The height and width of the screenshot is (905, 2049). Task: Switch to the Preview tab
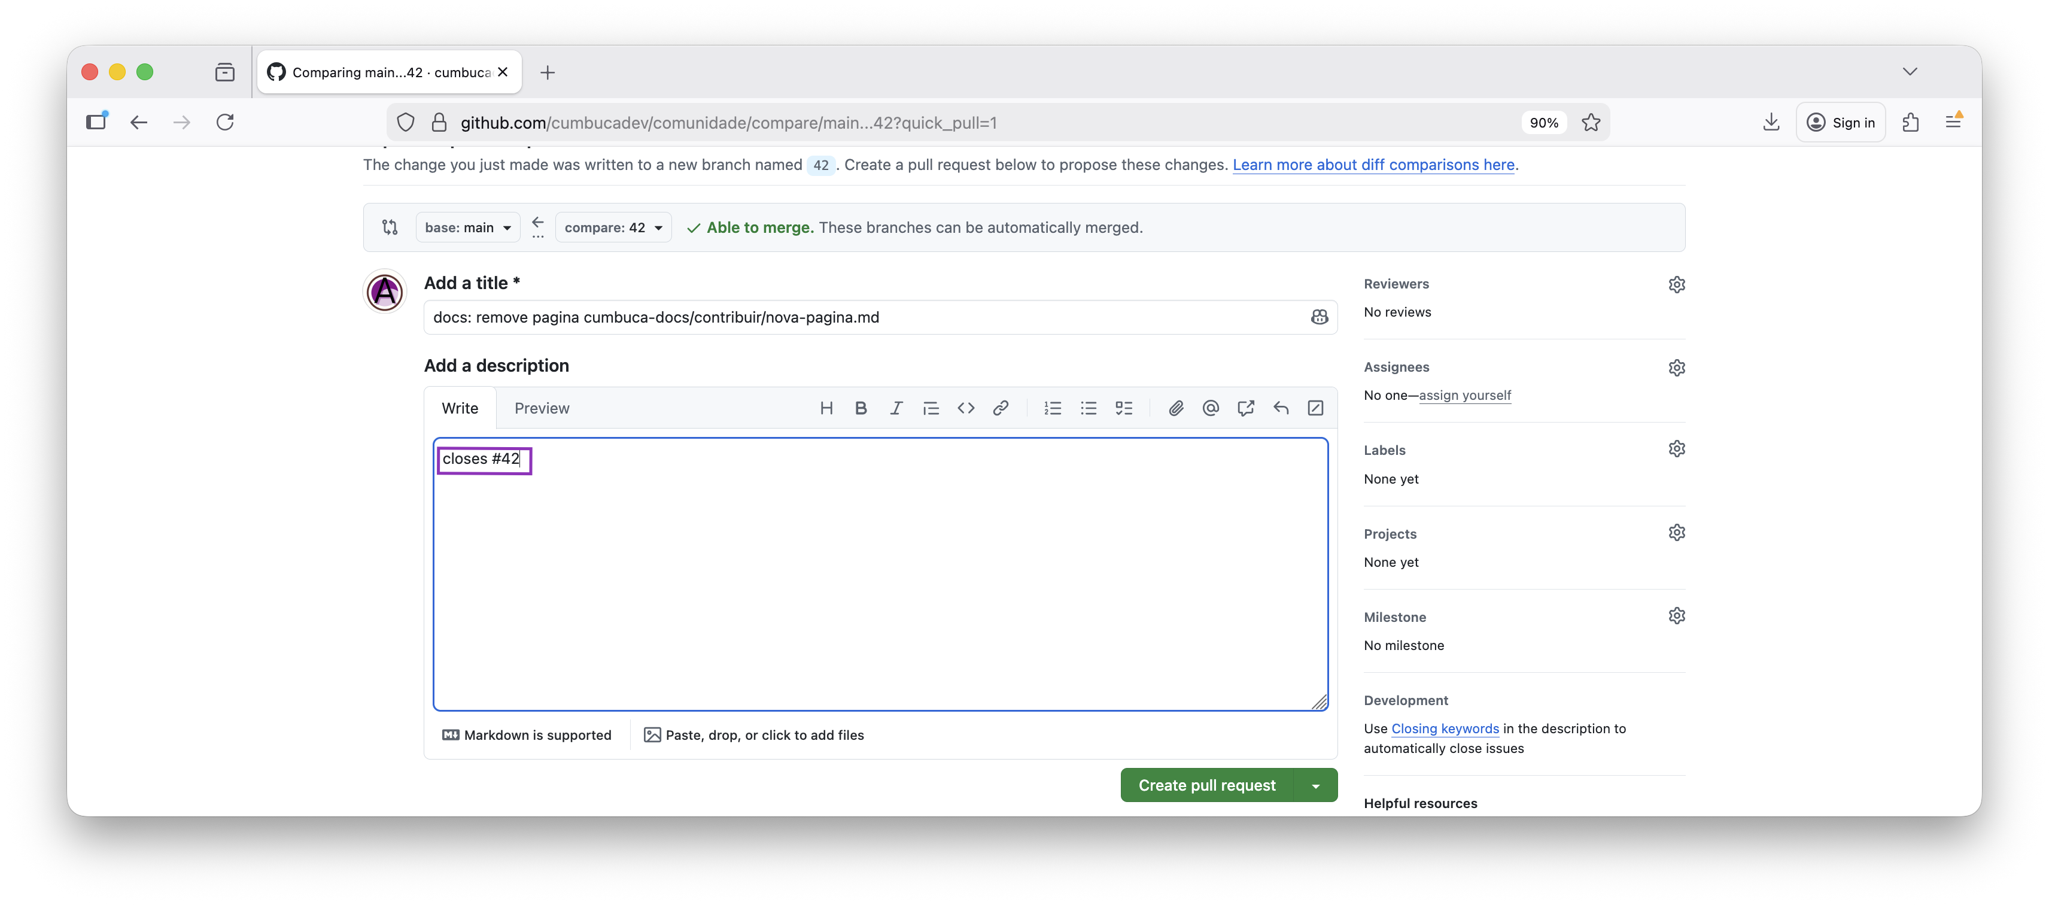point(542,408)
